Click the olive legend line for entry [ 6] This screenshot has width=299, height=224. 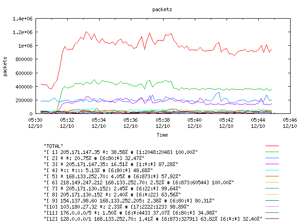tap(272, 182)
